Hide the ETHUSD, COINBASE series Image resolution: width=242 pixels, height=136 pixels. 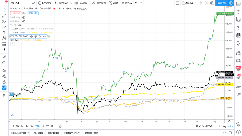pos(31,36)
